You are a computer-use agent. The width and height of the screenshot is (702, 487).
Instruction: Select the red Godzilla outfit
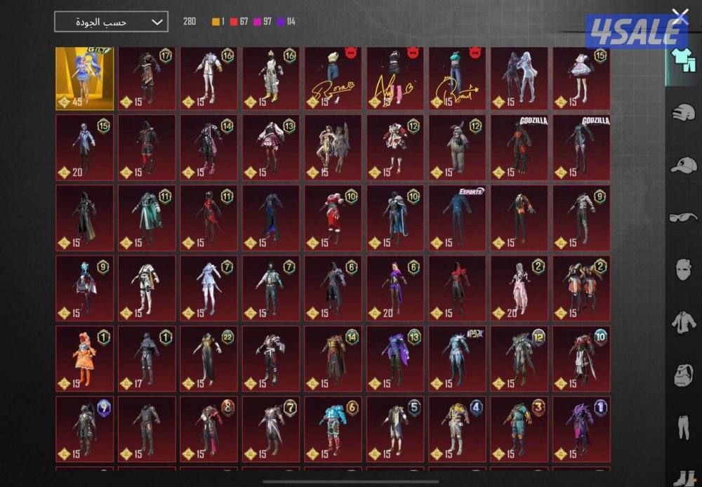pos(519,147)
